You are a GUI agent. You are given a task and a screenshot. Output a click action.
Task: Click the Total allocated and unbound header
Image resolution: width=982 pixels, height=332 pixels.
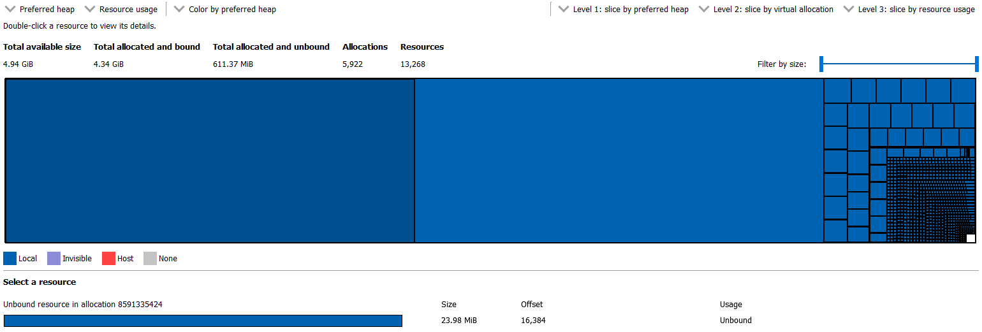[x=271, y=47]
